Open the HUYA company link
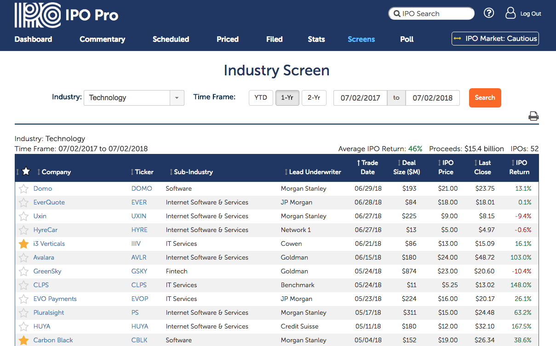Image resolution: width=556 pixels, height=346 pixels. click(x=42, y=326)
